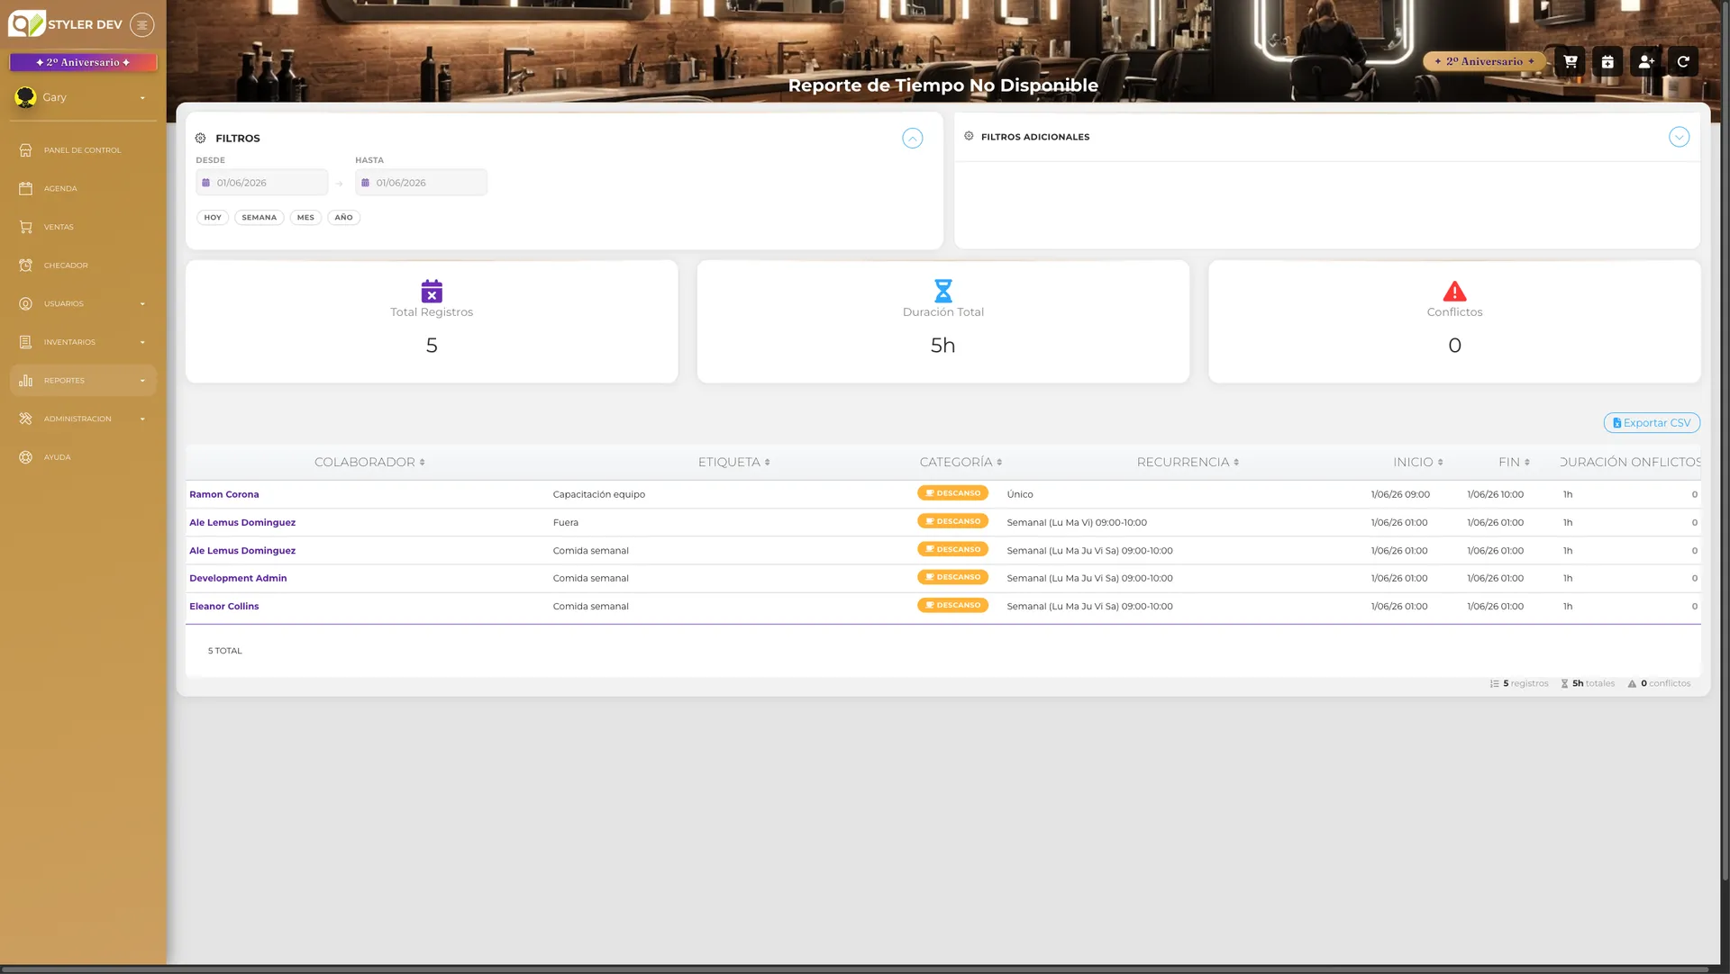Click the Exportar CSV button
The width and height of the screenshot is (1730, 974).
[1652, 423]
